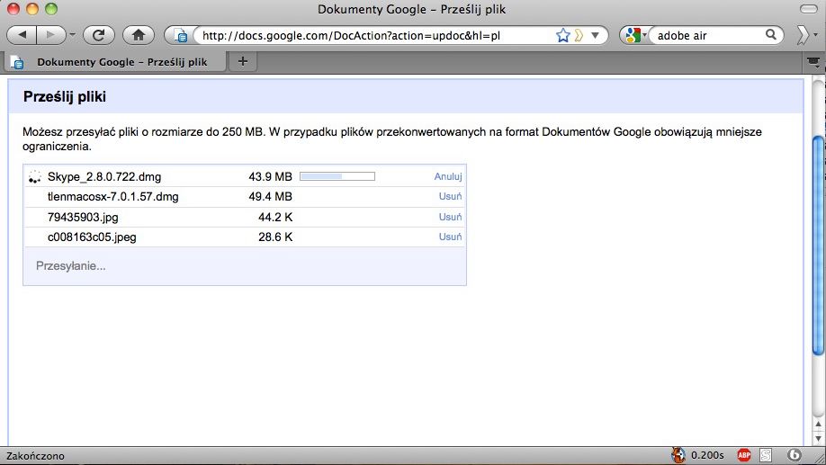Image resolution: width=826 pixels, height=465 pixels.
Task: Click the 43.9 MB size value
Action: (270, 177)
